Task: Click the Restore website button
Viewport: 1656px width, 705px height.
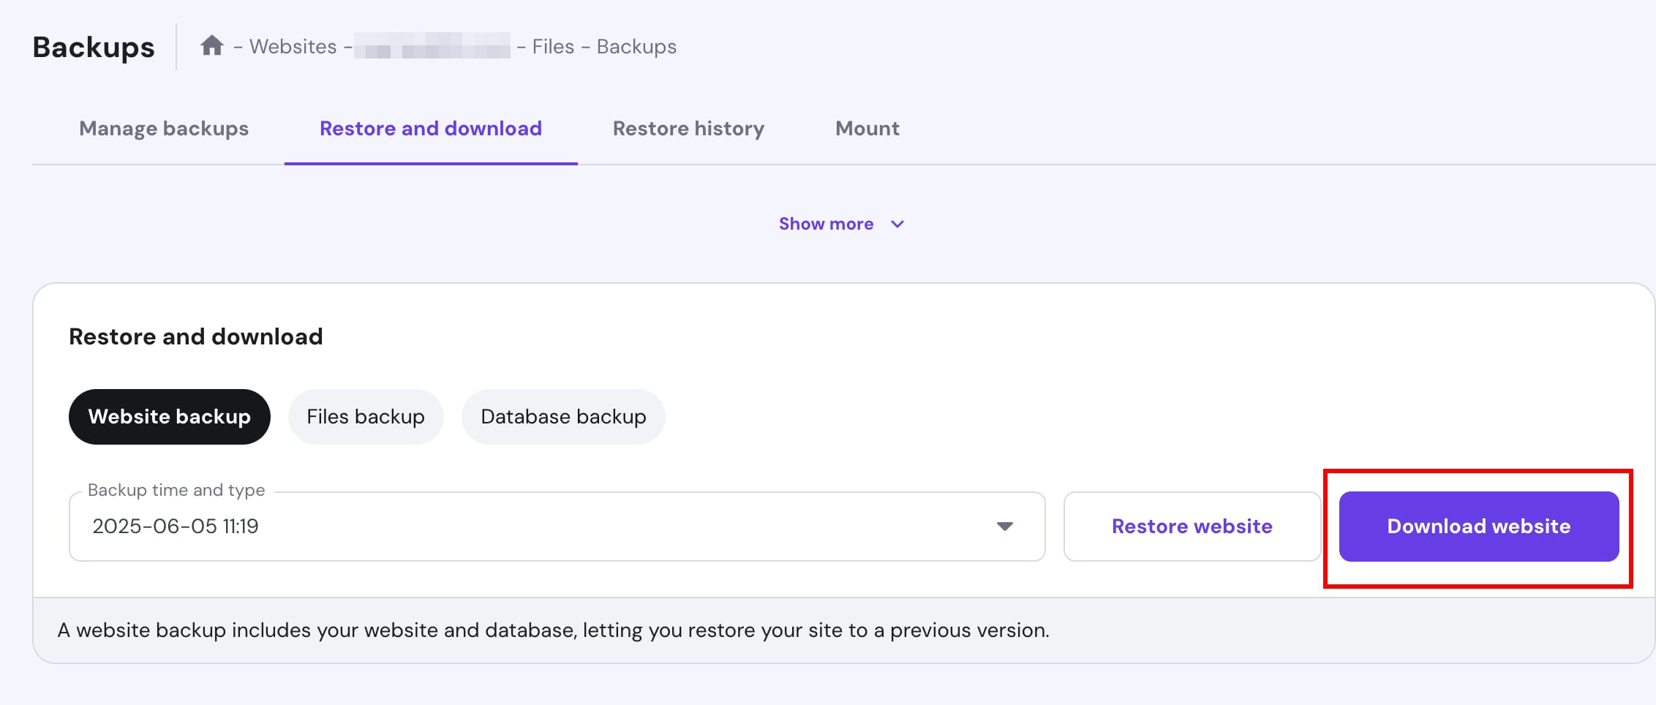Action: tap(1192, 527)
